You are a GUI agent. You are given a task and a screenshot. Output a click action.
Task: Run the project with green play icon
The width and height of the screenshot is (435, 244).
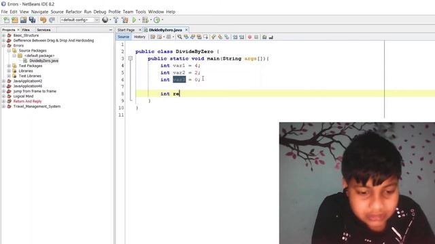(135, 20)
